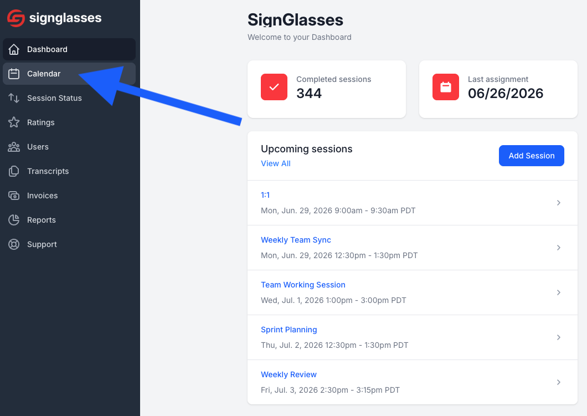Image resolution: width=587 pixels, height=416 pixels.
Task: Open the Team Working Session link
Action: (x=303, y=285)
